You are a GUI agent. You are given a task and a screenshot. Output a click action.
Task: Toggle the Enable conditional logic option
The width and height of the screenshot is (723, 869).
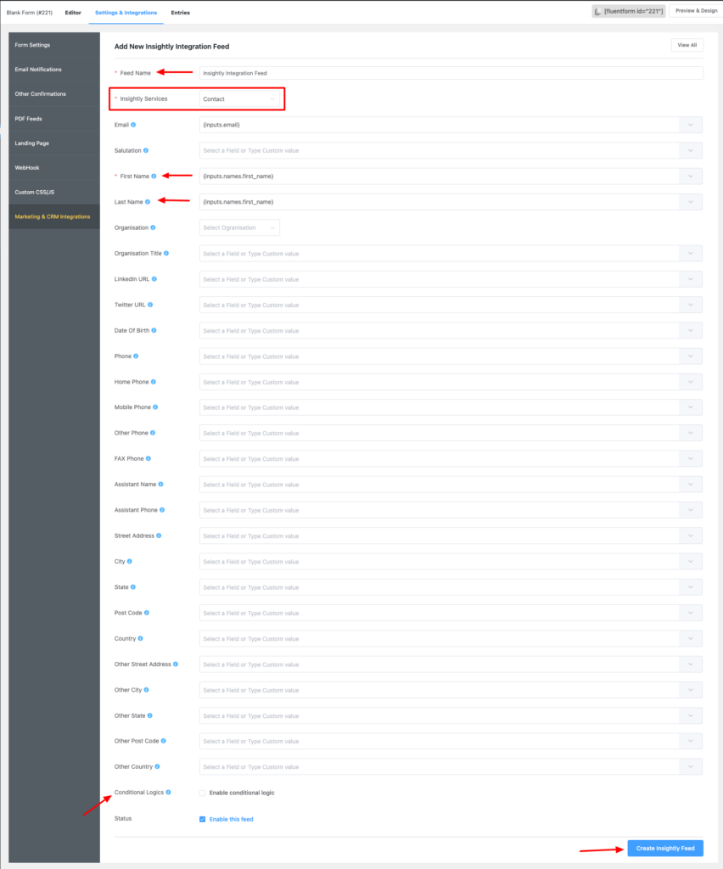203,791
